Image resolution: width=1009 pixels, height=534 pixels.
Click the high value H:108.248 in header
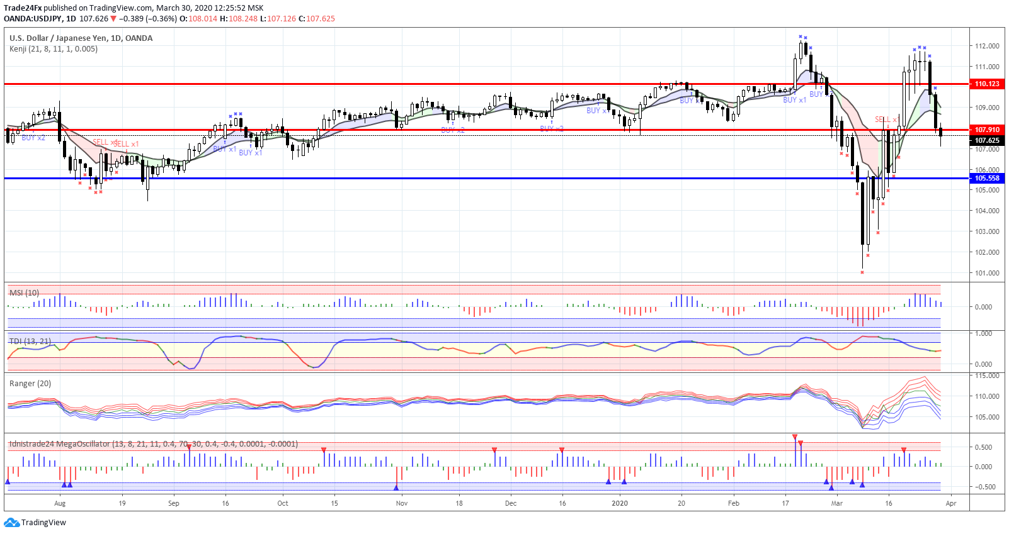tap(238, 19)
